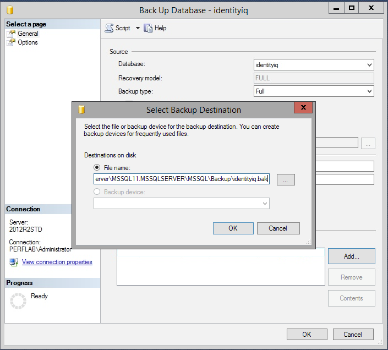388x350 pixels.
Task: Click into the File name path field
Action: (x=182, y=179)
